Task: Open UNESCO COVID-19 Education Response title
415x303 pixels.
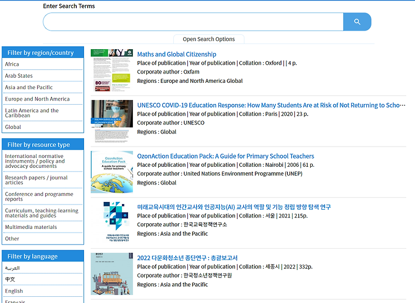Action: tap(271, 105)
